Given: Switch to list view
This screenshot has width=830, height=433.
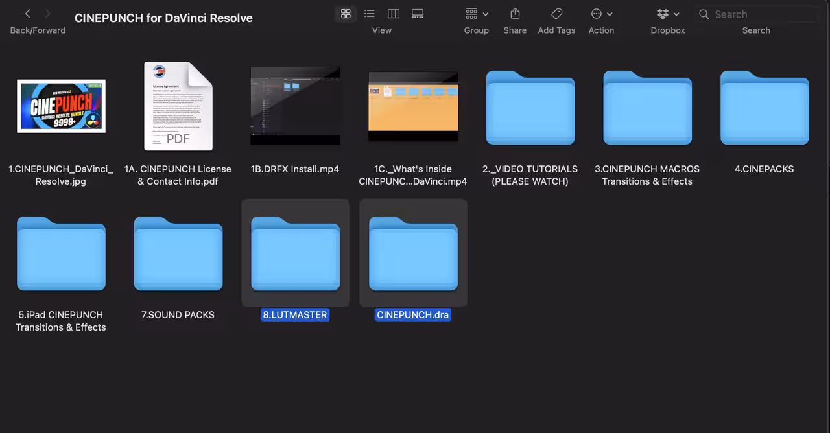Looking at the screenshot, I should pyautogui.click(x=370, y=14).
